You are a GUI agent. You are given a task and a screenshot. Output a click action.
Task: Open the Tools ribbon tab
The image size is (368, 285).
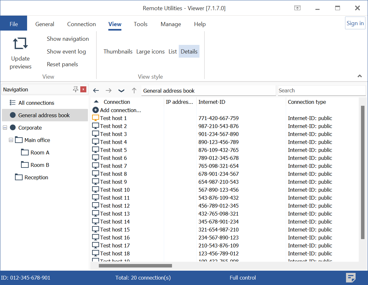(141, 24)
